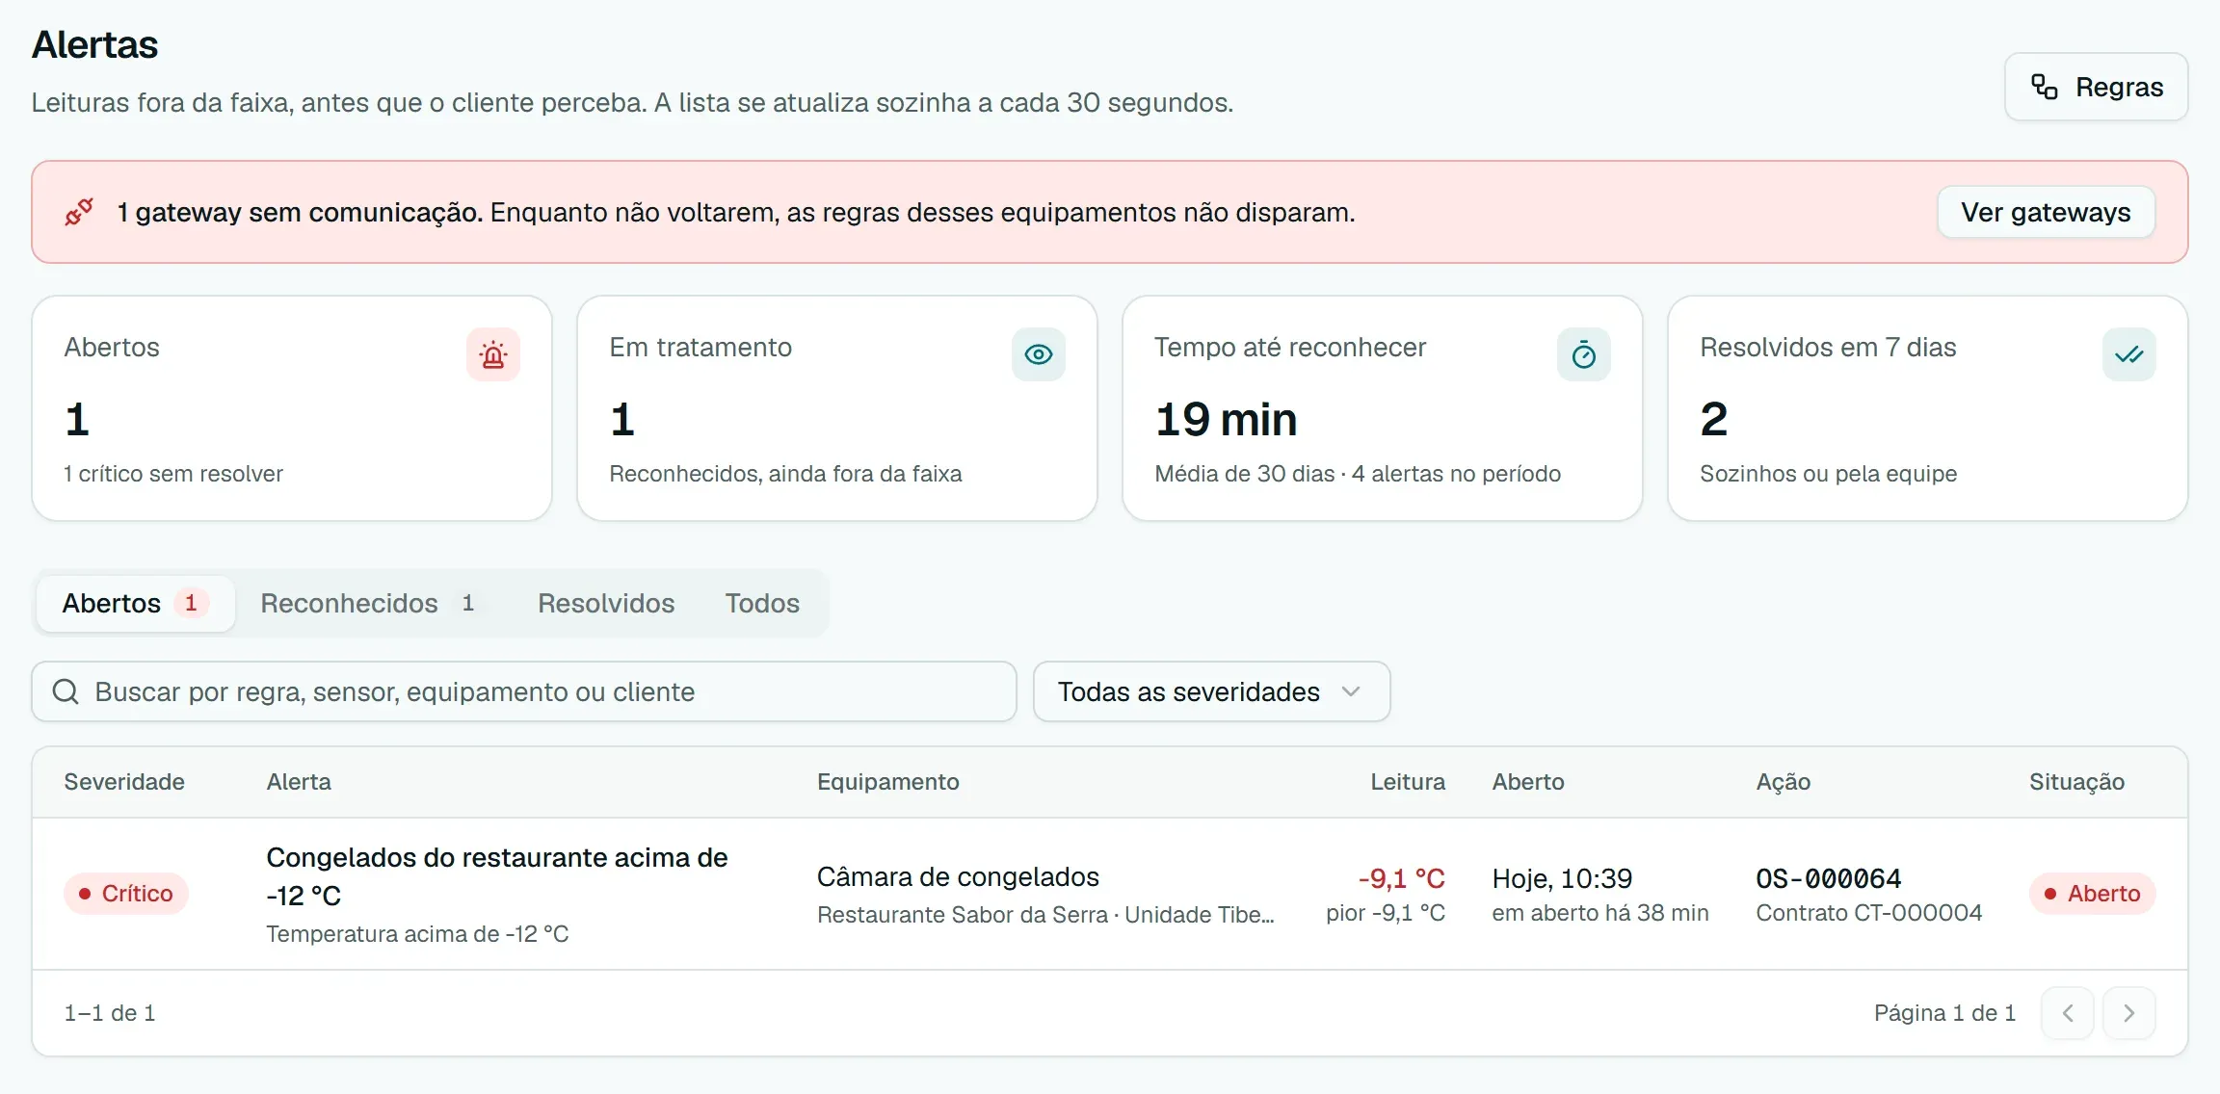Click the Ver gateways button
This screenshot has width=2220, height=1094.
point(2046,212)
